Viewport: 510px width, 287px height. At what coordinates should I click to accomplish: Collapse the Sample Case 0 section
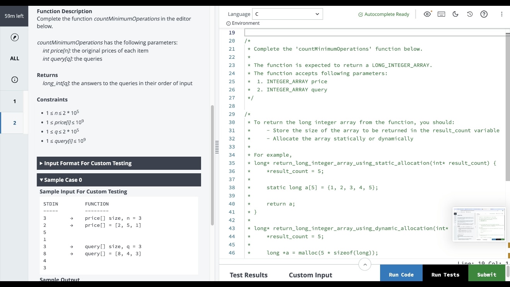pos(119,180)
